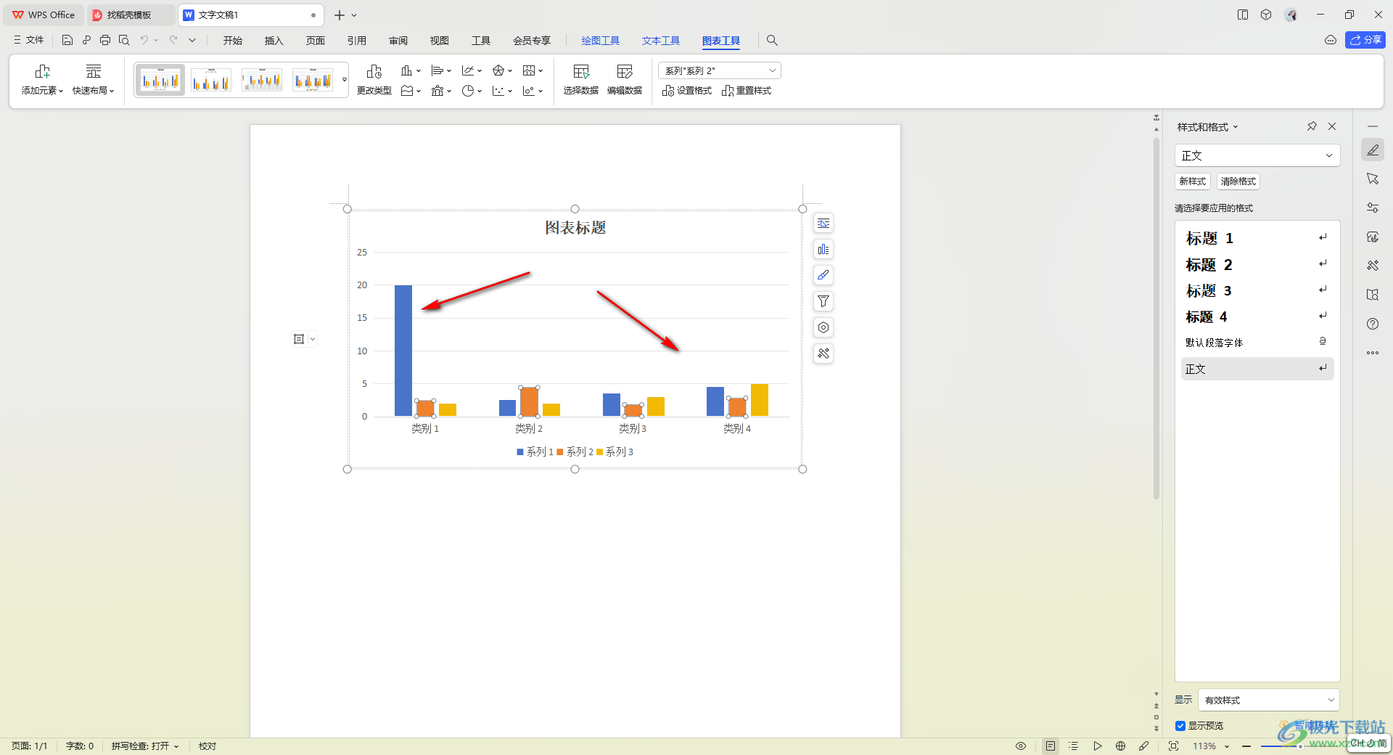1393x755 pixels.
Task: Click chart settings hexagon floating button
Action: (823, 327)
